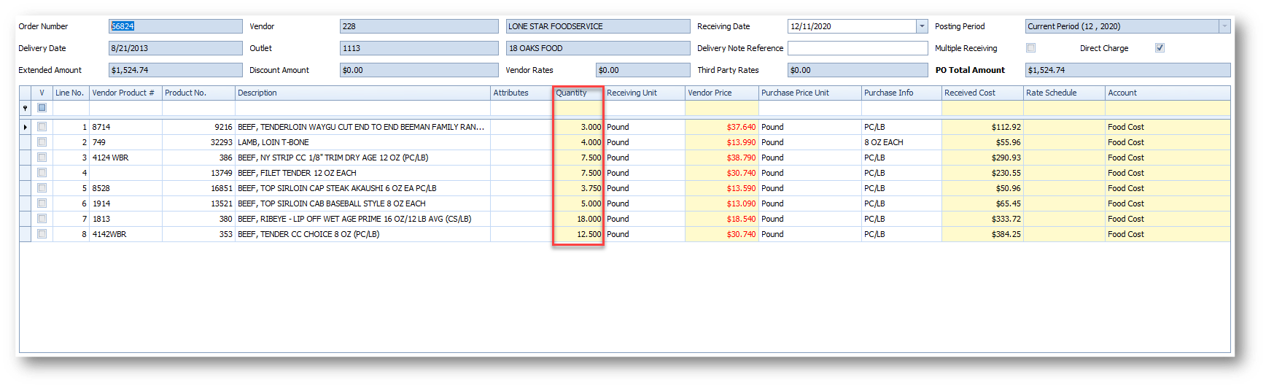Click the Outlet field showing 1113
Viewport: 1266px width, 388px height.
(419, 48)
